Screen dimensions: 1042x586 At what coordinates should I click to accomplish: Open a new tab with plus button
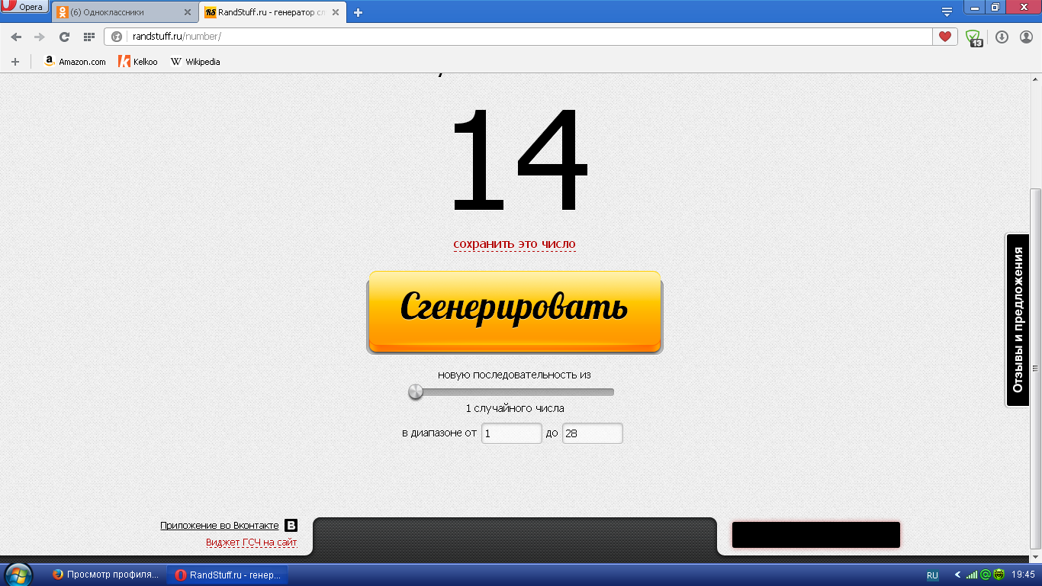(359, 12)
